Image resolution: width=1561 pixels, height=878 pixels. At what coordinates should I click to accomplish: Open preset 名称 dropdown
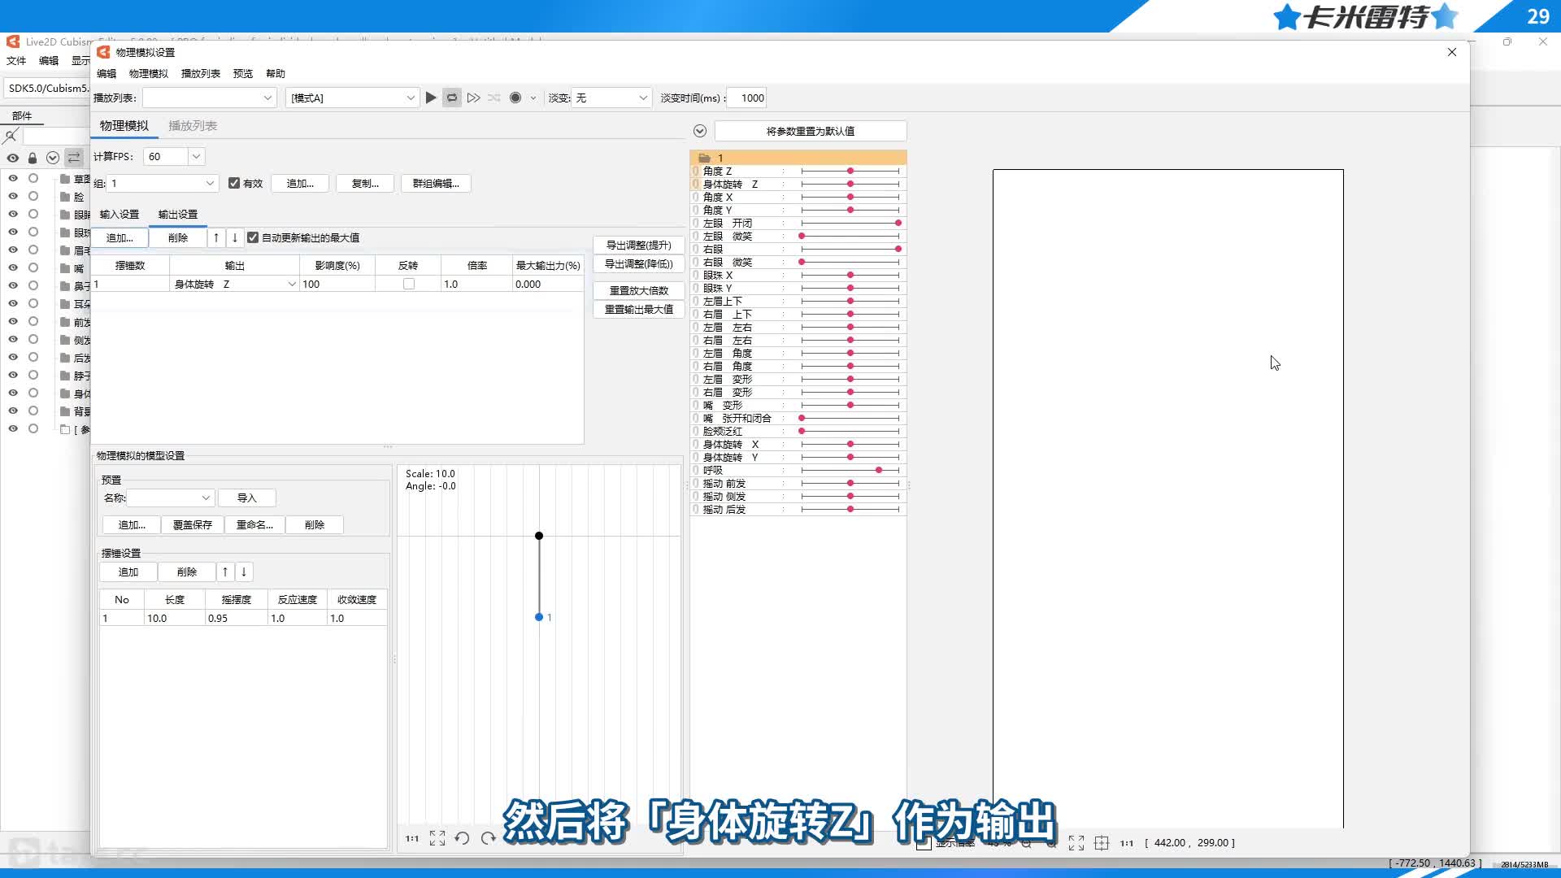170,498
